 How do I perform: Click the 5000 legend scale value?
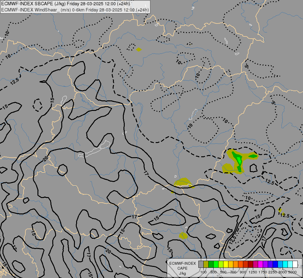click(x=292, y=272)
